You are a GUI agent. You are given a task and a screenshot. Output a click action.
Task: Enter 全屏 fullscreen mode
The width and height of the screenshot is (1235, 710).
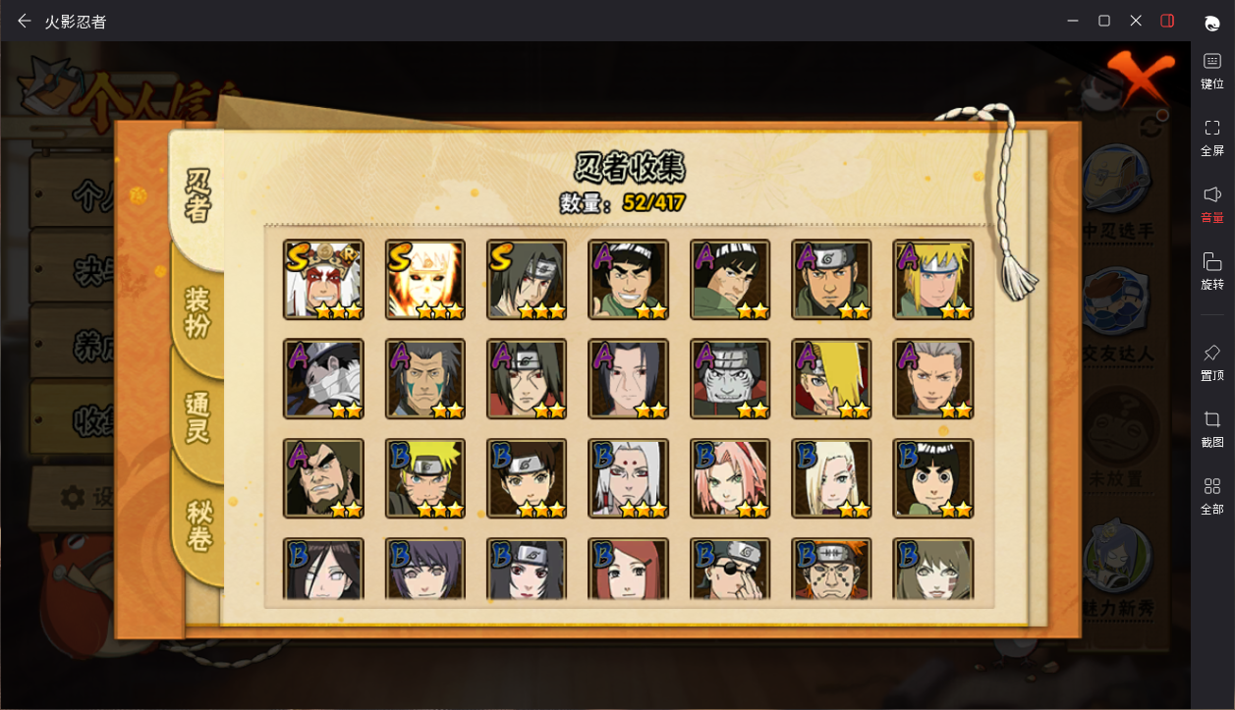[1212, 138]
